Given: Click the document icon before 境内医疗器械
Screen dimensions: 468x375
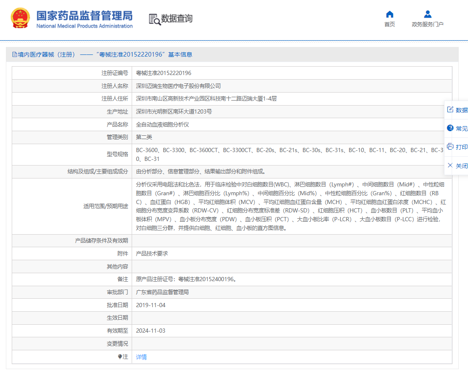Looking at the screenshot, I should 14,54.
